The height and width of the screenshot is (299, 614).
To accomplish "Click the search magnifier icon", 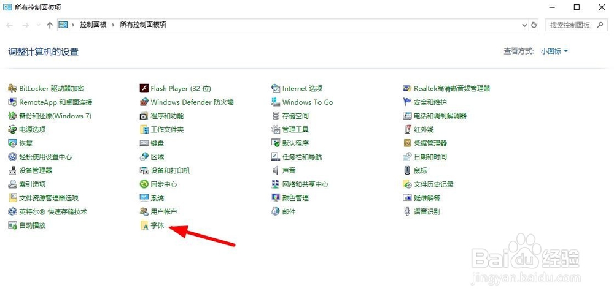I will [599, 25].
